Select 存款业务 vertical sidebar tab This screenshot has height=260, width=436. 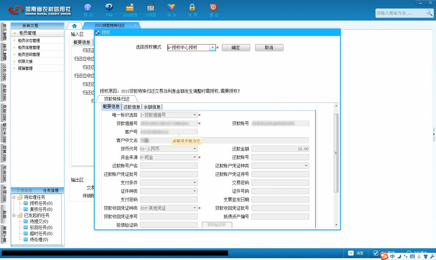[x=5, y=93]
